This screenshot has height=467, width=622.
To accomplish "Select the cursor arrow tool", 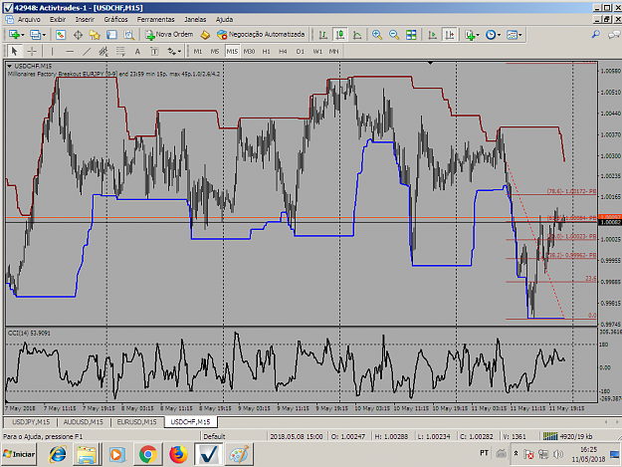I will (15, 51).
